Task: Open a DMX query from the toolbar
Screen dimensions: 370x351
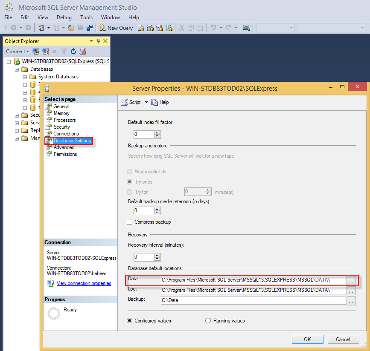Action: tap(160, 28)
